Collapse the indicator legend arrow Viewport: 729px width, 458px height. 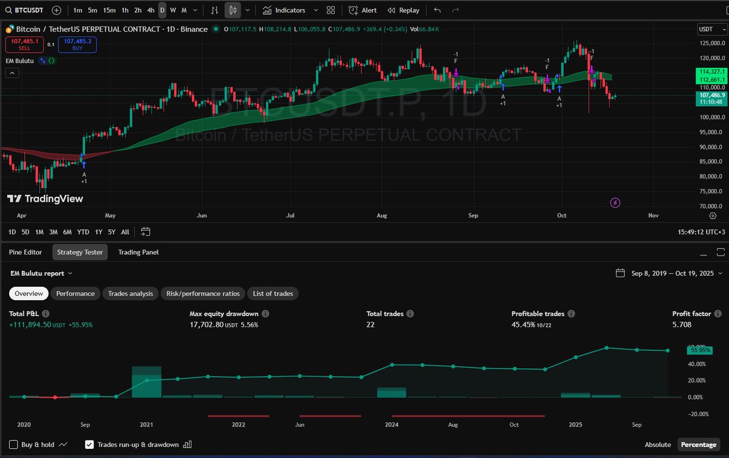coord(12,73)
